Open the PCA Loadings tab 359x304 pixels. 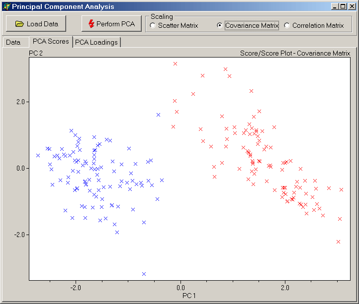click(96, 42)
